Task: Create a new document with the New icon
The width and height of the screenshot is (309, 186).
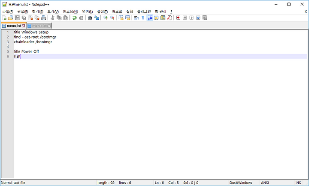Action: coord(4,18)
